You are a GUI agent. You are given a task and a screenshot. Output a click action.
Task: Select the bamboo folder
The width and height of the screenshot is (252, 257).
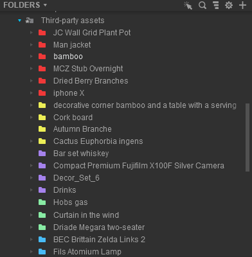click(68, 57)
